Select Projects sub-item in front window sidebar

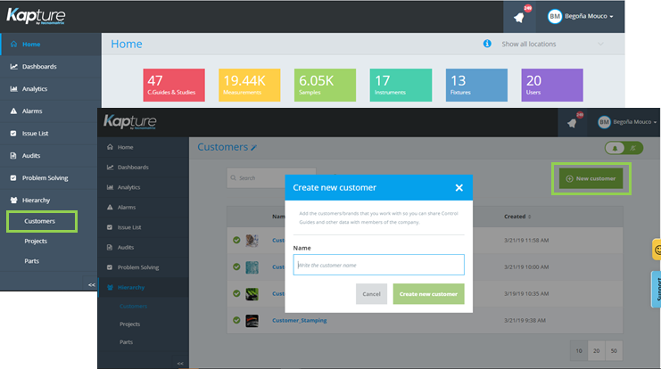pyautogui.click(x=130, y=324)
